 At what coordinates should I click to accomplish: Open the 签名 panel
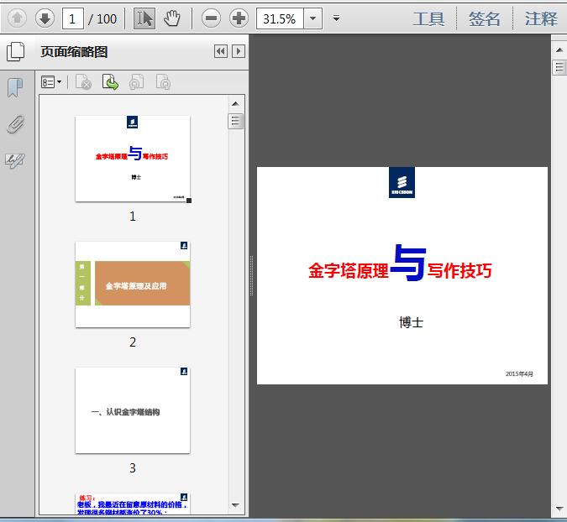pos(484,18)
